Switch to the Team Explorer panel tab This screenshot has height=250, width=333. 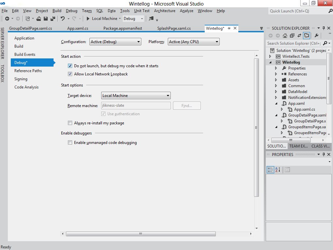tap(298, 146)
